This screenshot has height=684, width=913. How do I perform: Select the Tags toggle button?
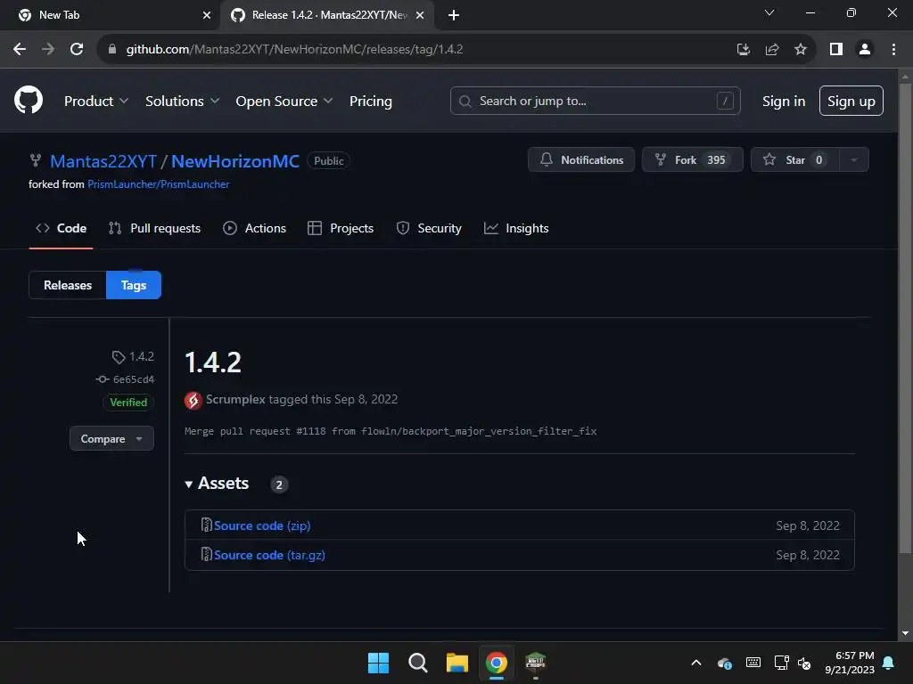pos(134,285)
